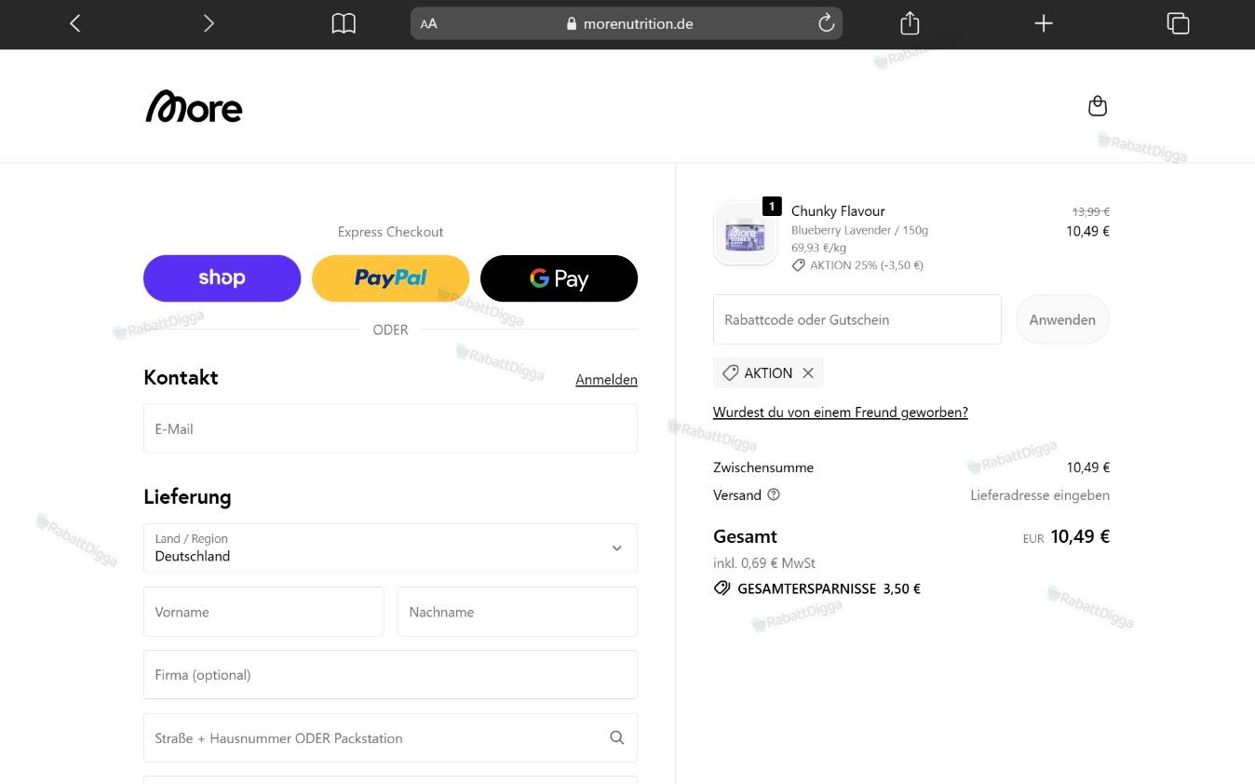The width and height of the screenshot is (1255, 784).
Task: Open the Anmelden login link
Action: (606, 380)
